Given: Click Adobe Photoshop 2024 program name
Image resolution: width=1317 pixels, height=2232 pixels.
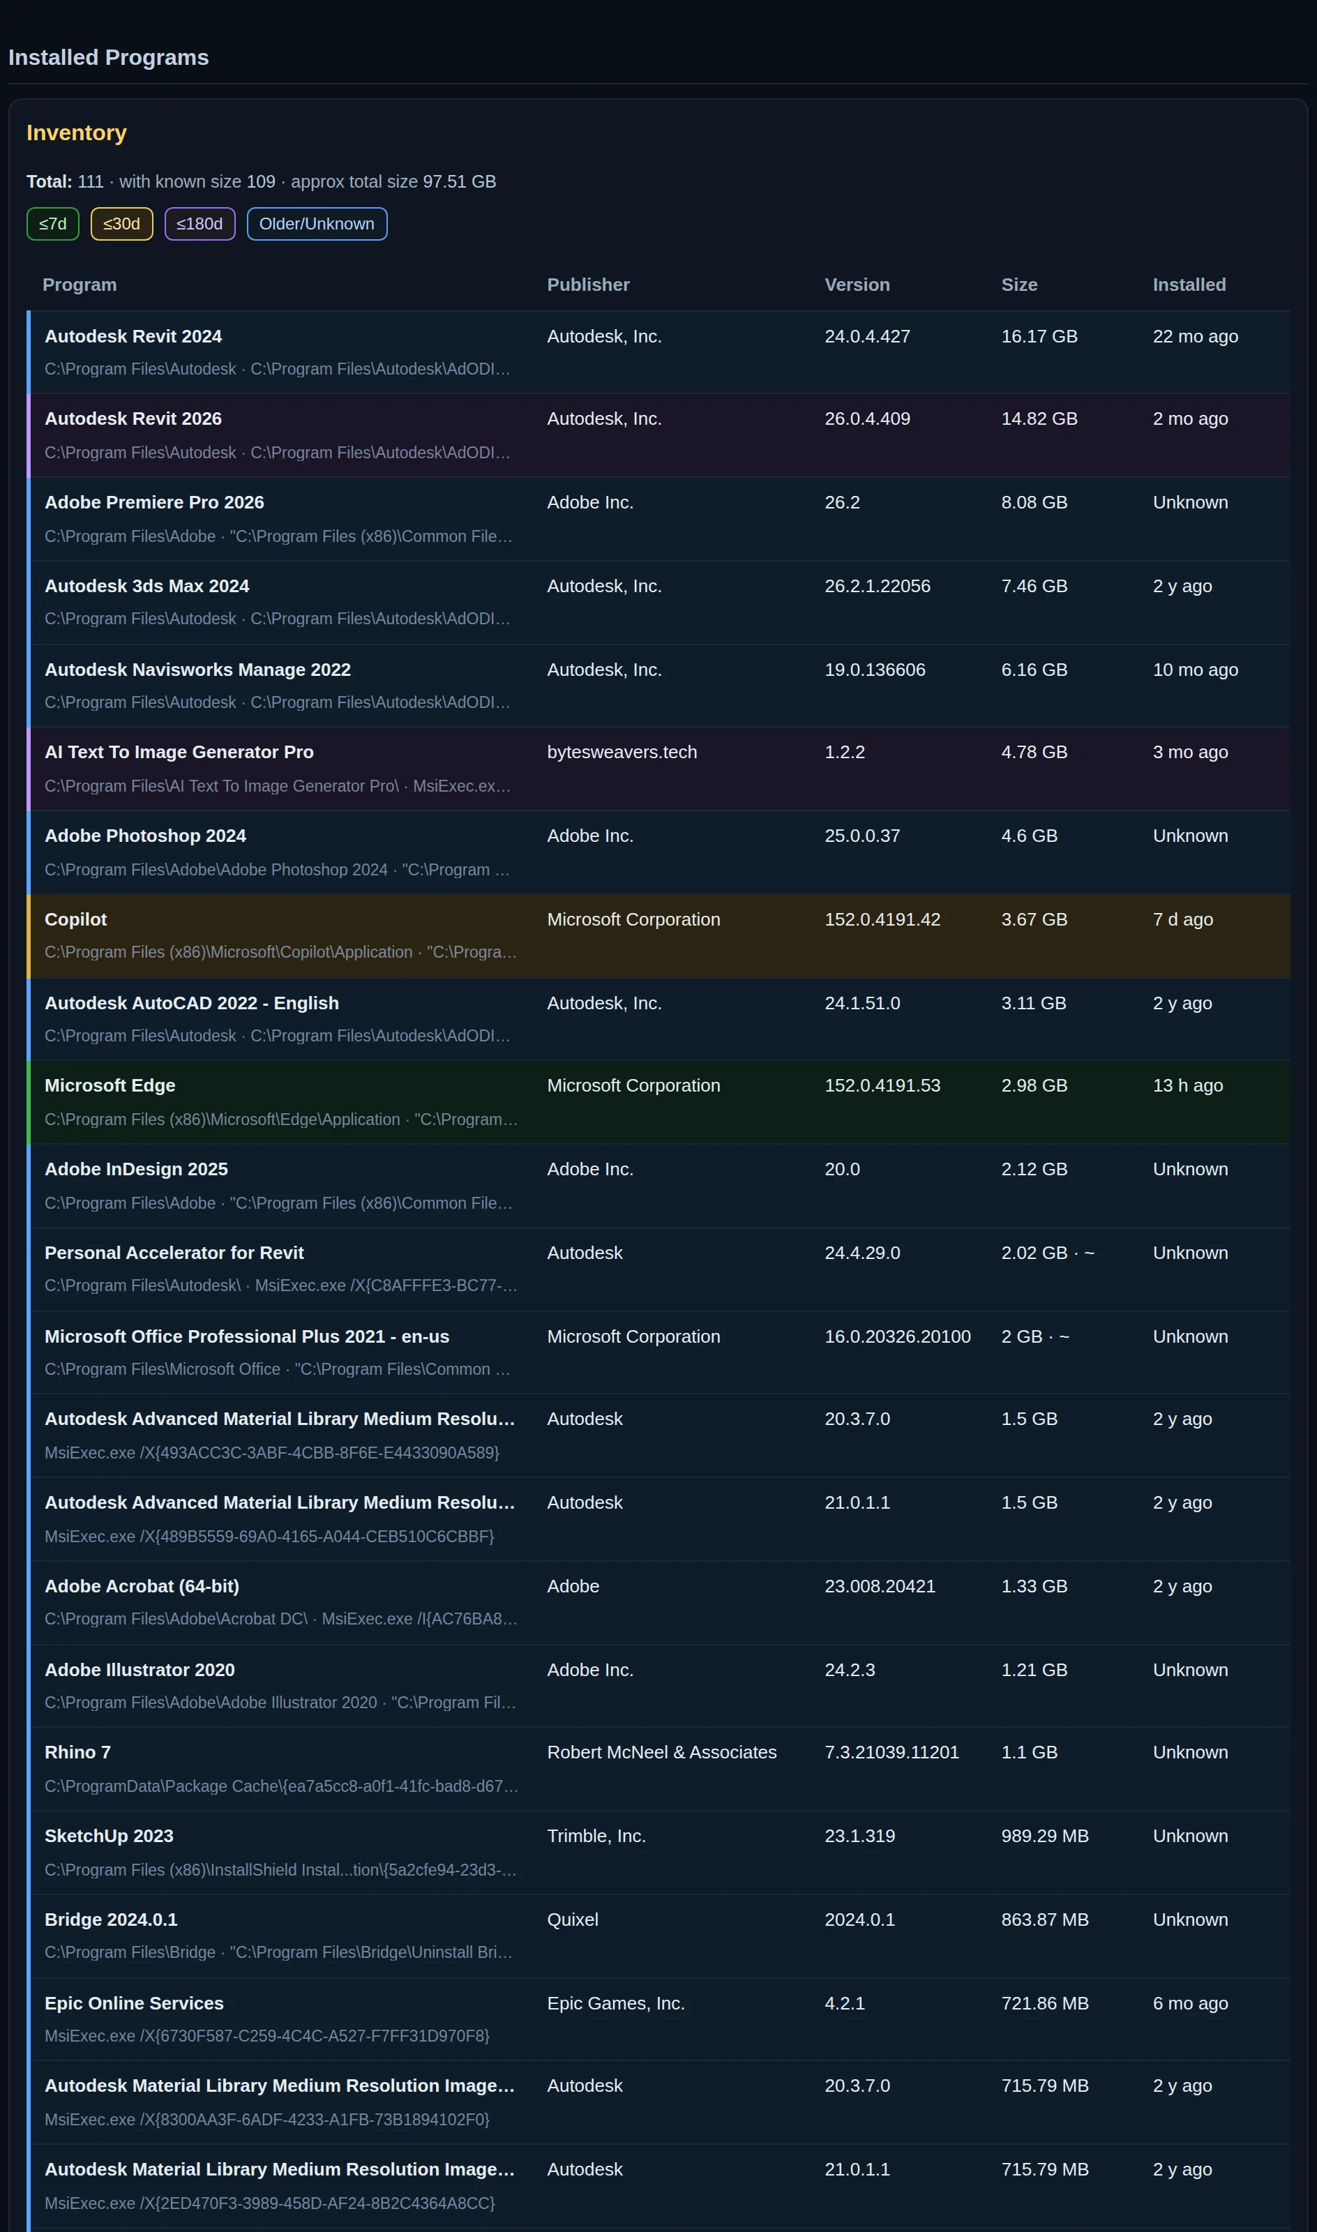Looking at the screenshot, I should pyautogui.click(x=146, y=836).
